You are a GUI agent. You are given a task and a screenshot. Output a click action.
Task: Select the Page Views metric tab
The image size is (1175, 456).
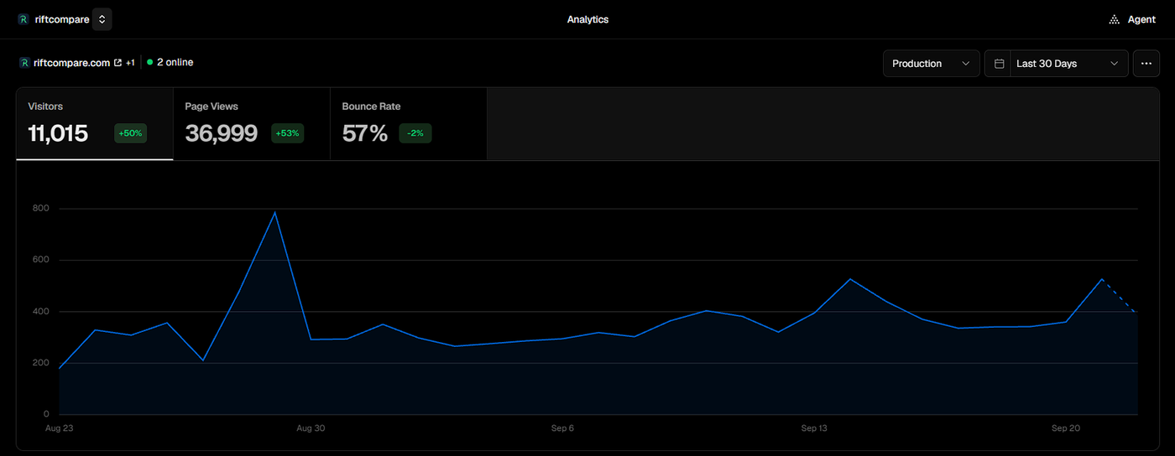[252, 123]
